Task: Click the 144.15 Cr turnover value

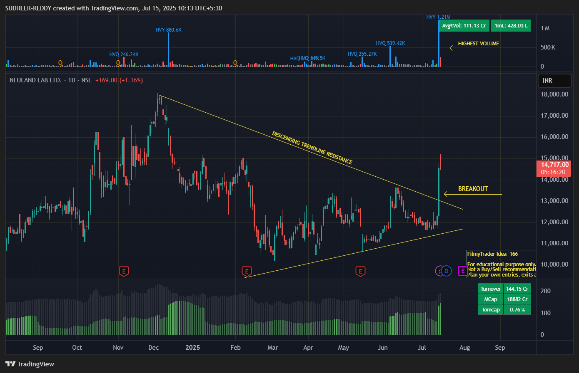Action: 517,289
